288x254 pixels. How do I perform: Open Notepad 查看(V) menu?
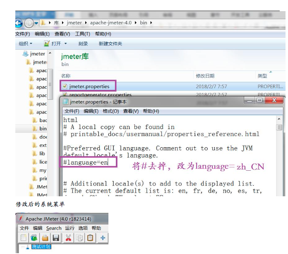click(131, 111)
